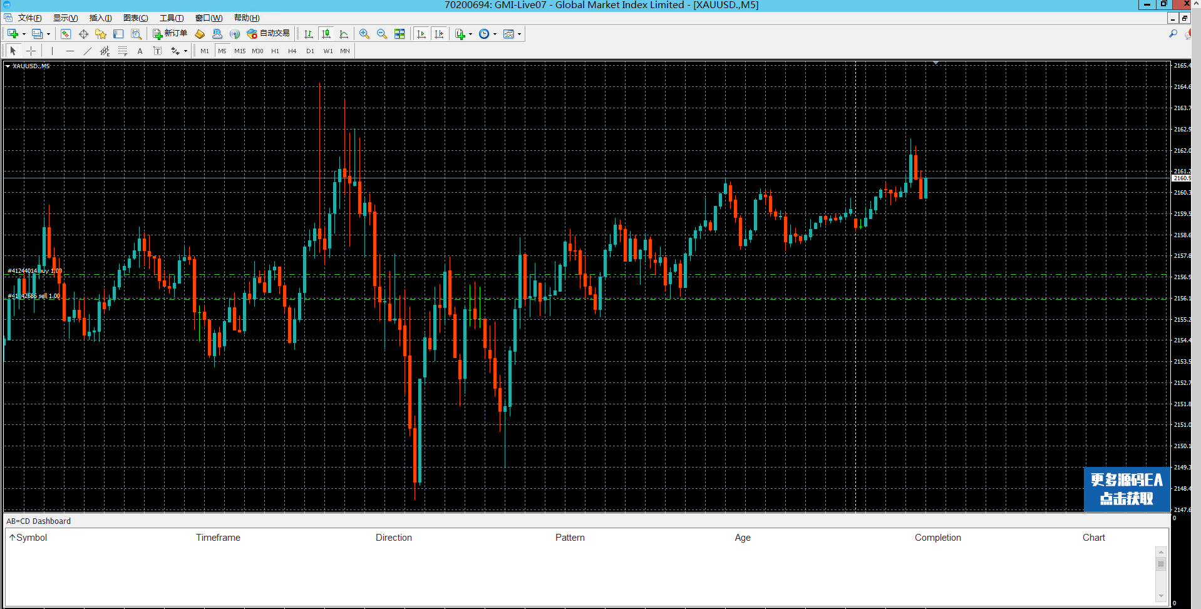Select the equidistant channel tool
The image size is (1201, 609).
pos(105,51)
